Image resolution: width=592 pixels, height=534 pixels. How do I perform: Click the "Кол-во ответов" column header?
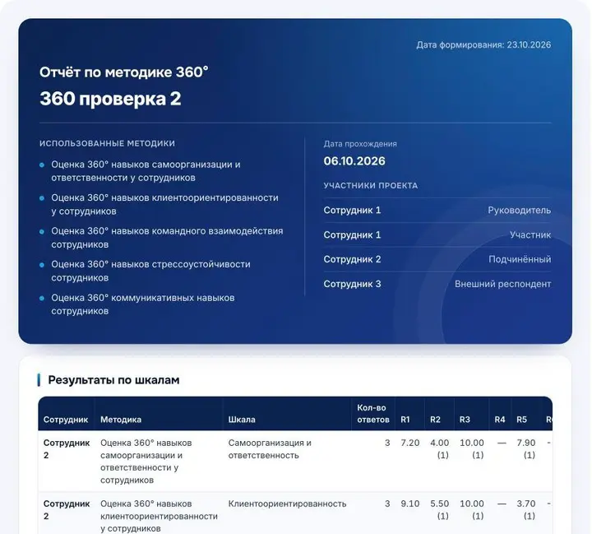point(373,413)
